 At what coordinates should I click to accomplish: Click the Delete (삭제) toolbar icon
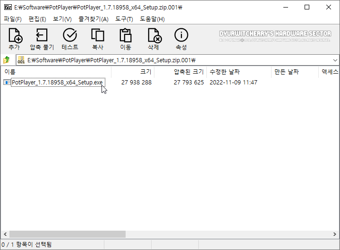pyautogui.click(x=154, y=35)
